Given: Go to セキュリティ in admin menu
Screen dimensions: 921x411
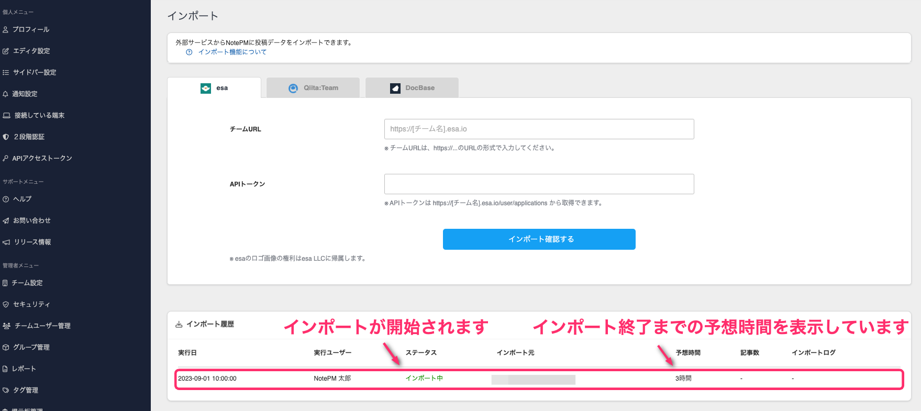Looking at the screenshot, I should coord(31,304).
